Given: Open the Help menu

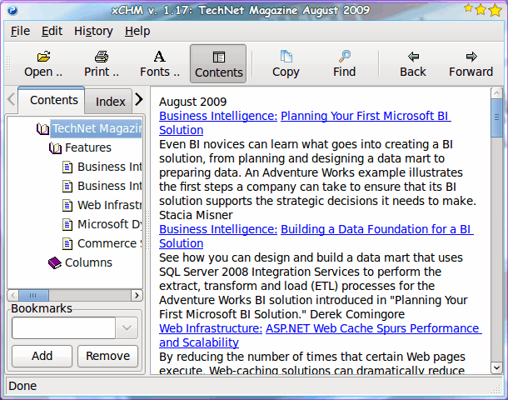Looking at the screenshot, I should pyautogui.click(x=137, y=31).
